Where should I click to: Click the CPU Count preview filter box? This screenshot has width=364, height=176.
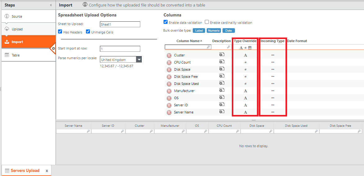(x=224, y=131)
